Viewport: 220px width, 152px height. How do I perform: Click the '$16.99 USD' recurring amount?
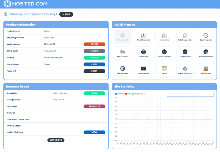(49, 38)
